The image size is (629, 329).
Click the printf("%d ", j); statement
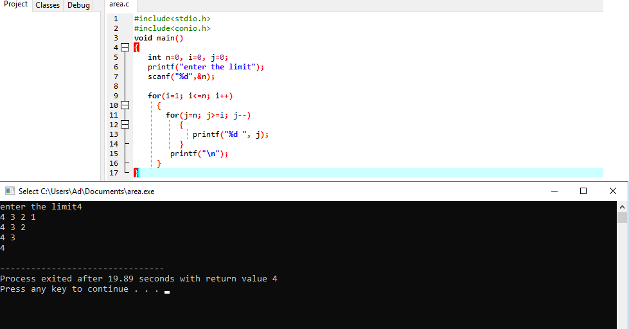coord(230,134)
